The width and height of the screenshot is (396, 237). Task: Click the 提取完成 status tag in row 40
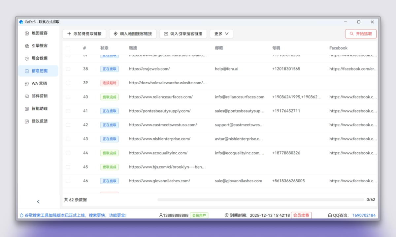pos(110,97)
